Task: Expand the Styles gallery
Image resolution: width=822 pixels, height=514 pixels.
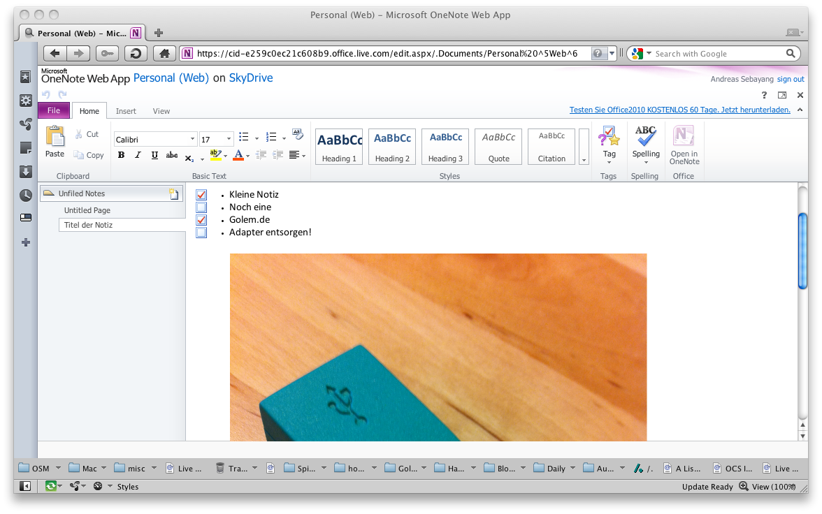Action: click(584, 161)
